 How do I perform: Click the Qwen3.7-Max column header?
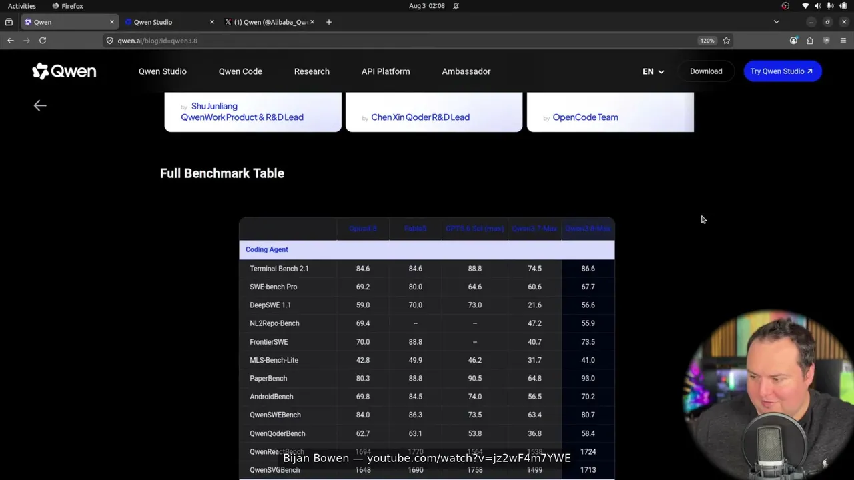pyautogui.click(x=534, y=229)
